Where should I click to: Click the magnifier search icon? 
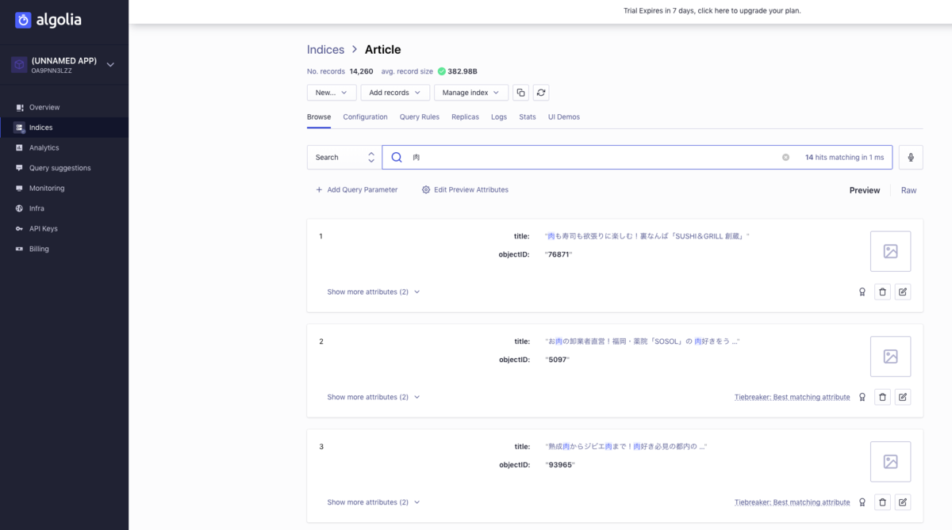397,157
